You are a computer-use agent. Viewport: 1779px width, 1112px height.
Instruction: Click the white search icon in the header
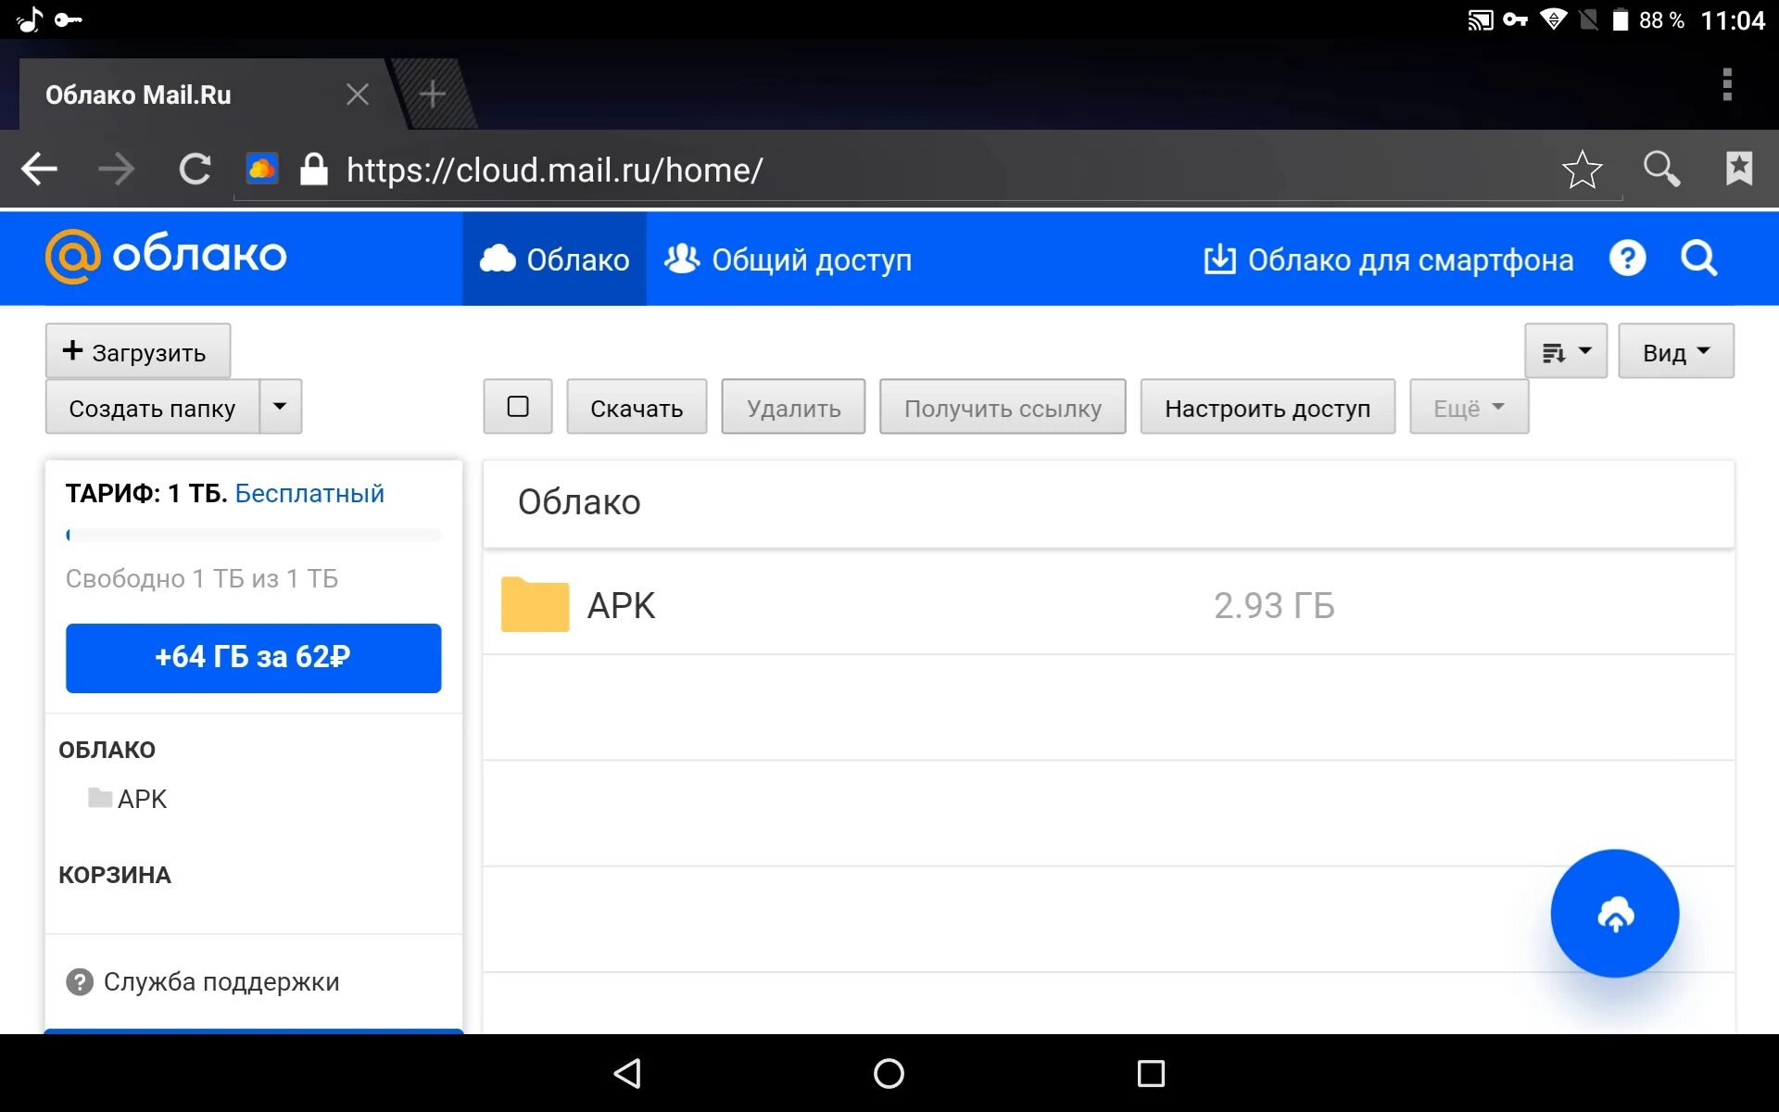tap(1698, 259)
